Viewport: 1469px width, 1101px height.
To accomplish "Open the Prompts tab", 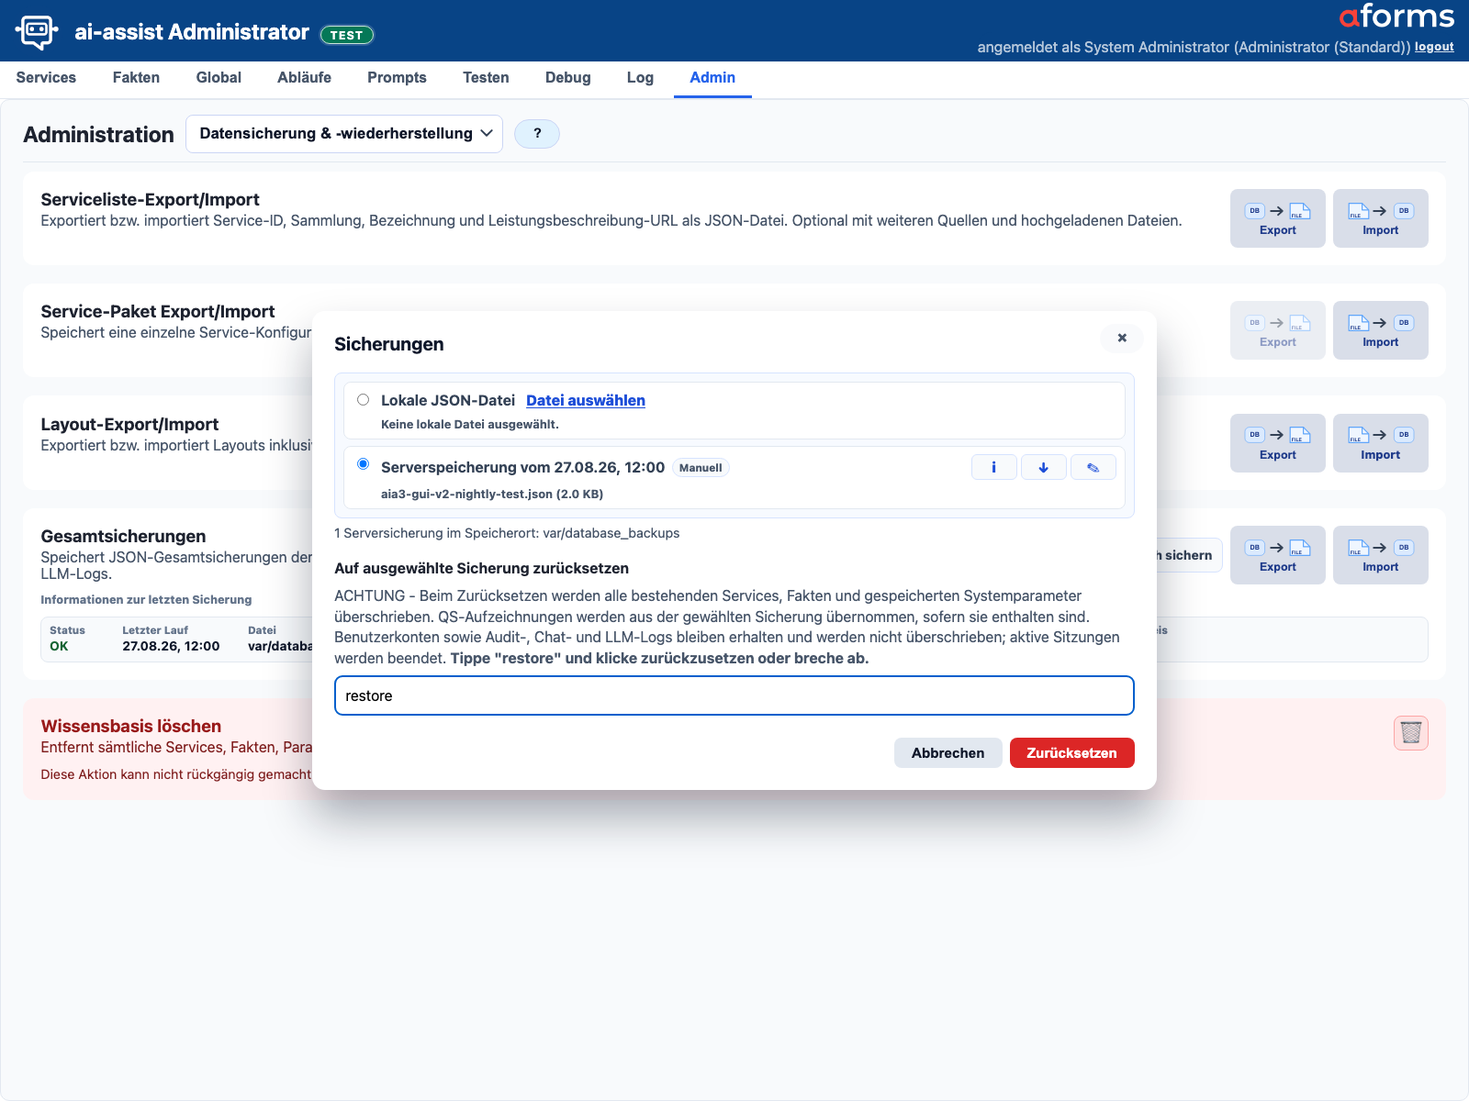I will click(397, 78).
